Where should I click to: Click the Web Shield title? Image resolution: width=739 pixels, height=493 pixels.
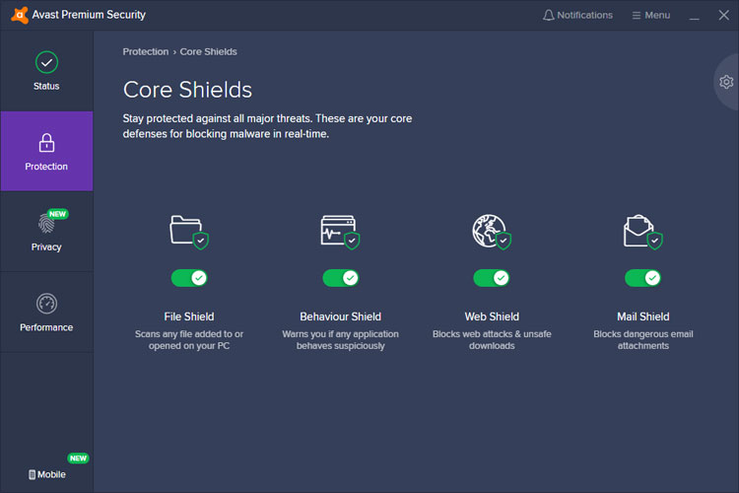(x=492, y=317)
